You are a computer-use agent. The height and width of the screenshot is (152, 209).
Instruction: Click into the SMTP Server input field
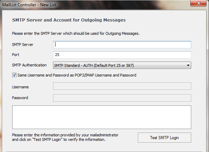point(122,45)
